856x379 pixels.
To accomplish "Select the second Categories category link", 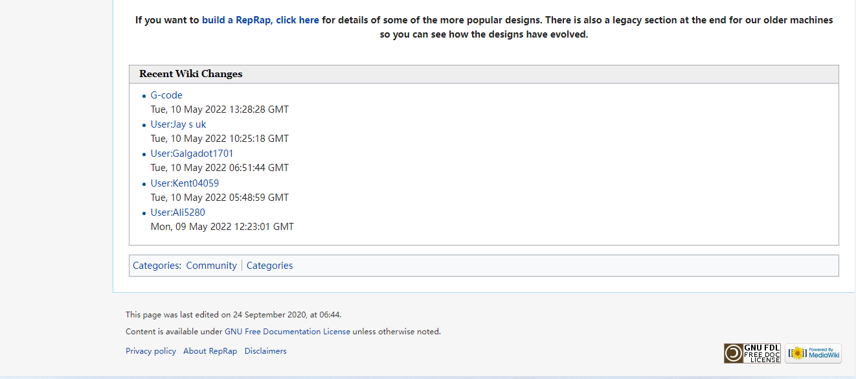I will pyautogui.click(x=269, y=266).
